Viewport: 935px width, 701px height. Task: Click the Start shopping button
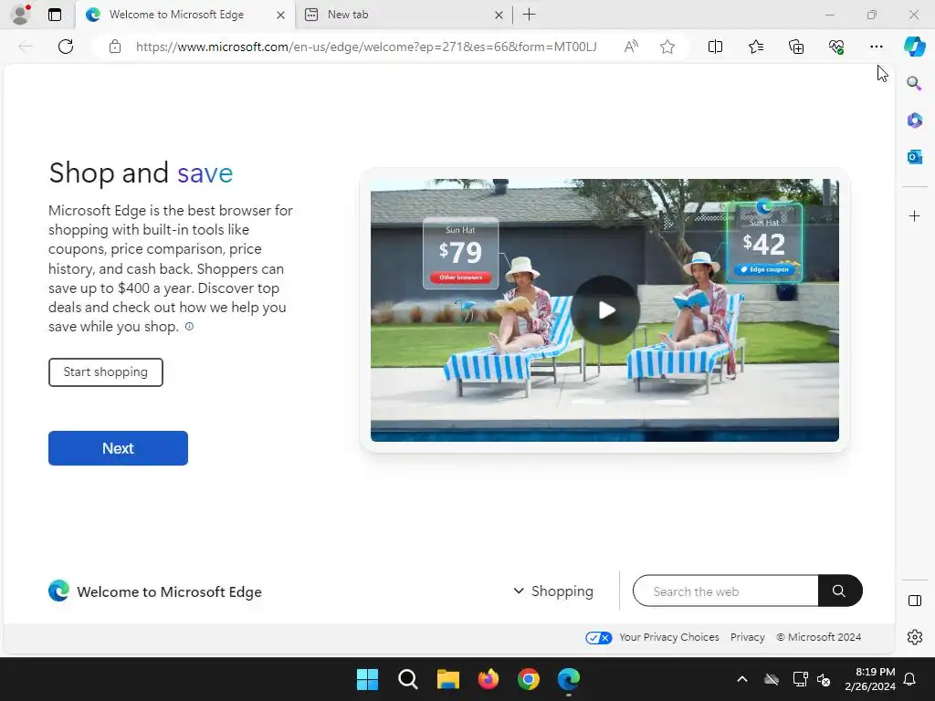click(106, 372)
